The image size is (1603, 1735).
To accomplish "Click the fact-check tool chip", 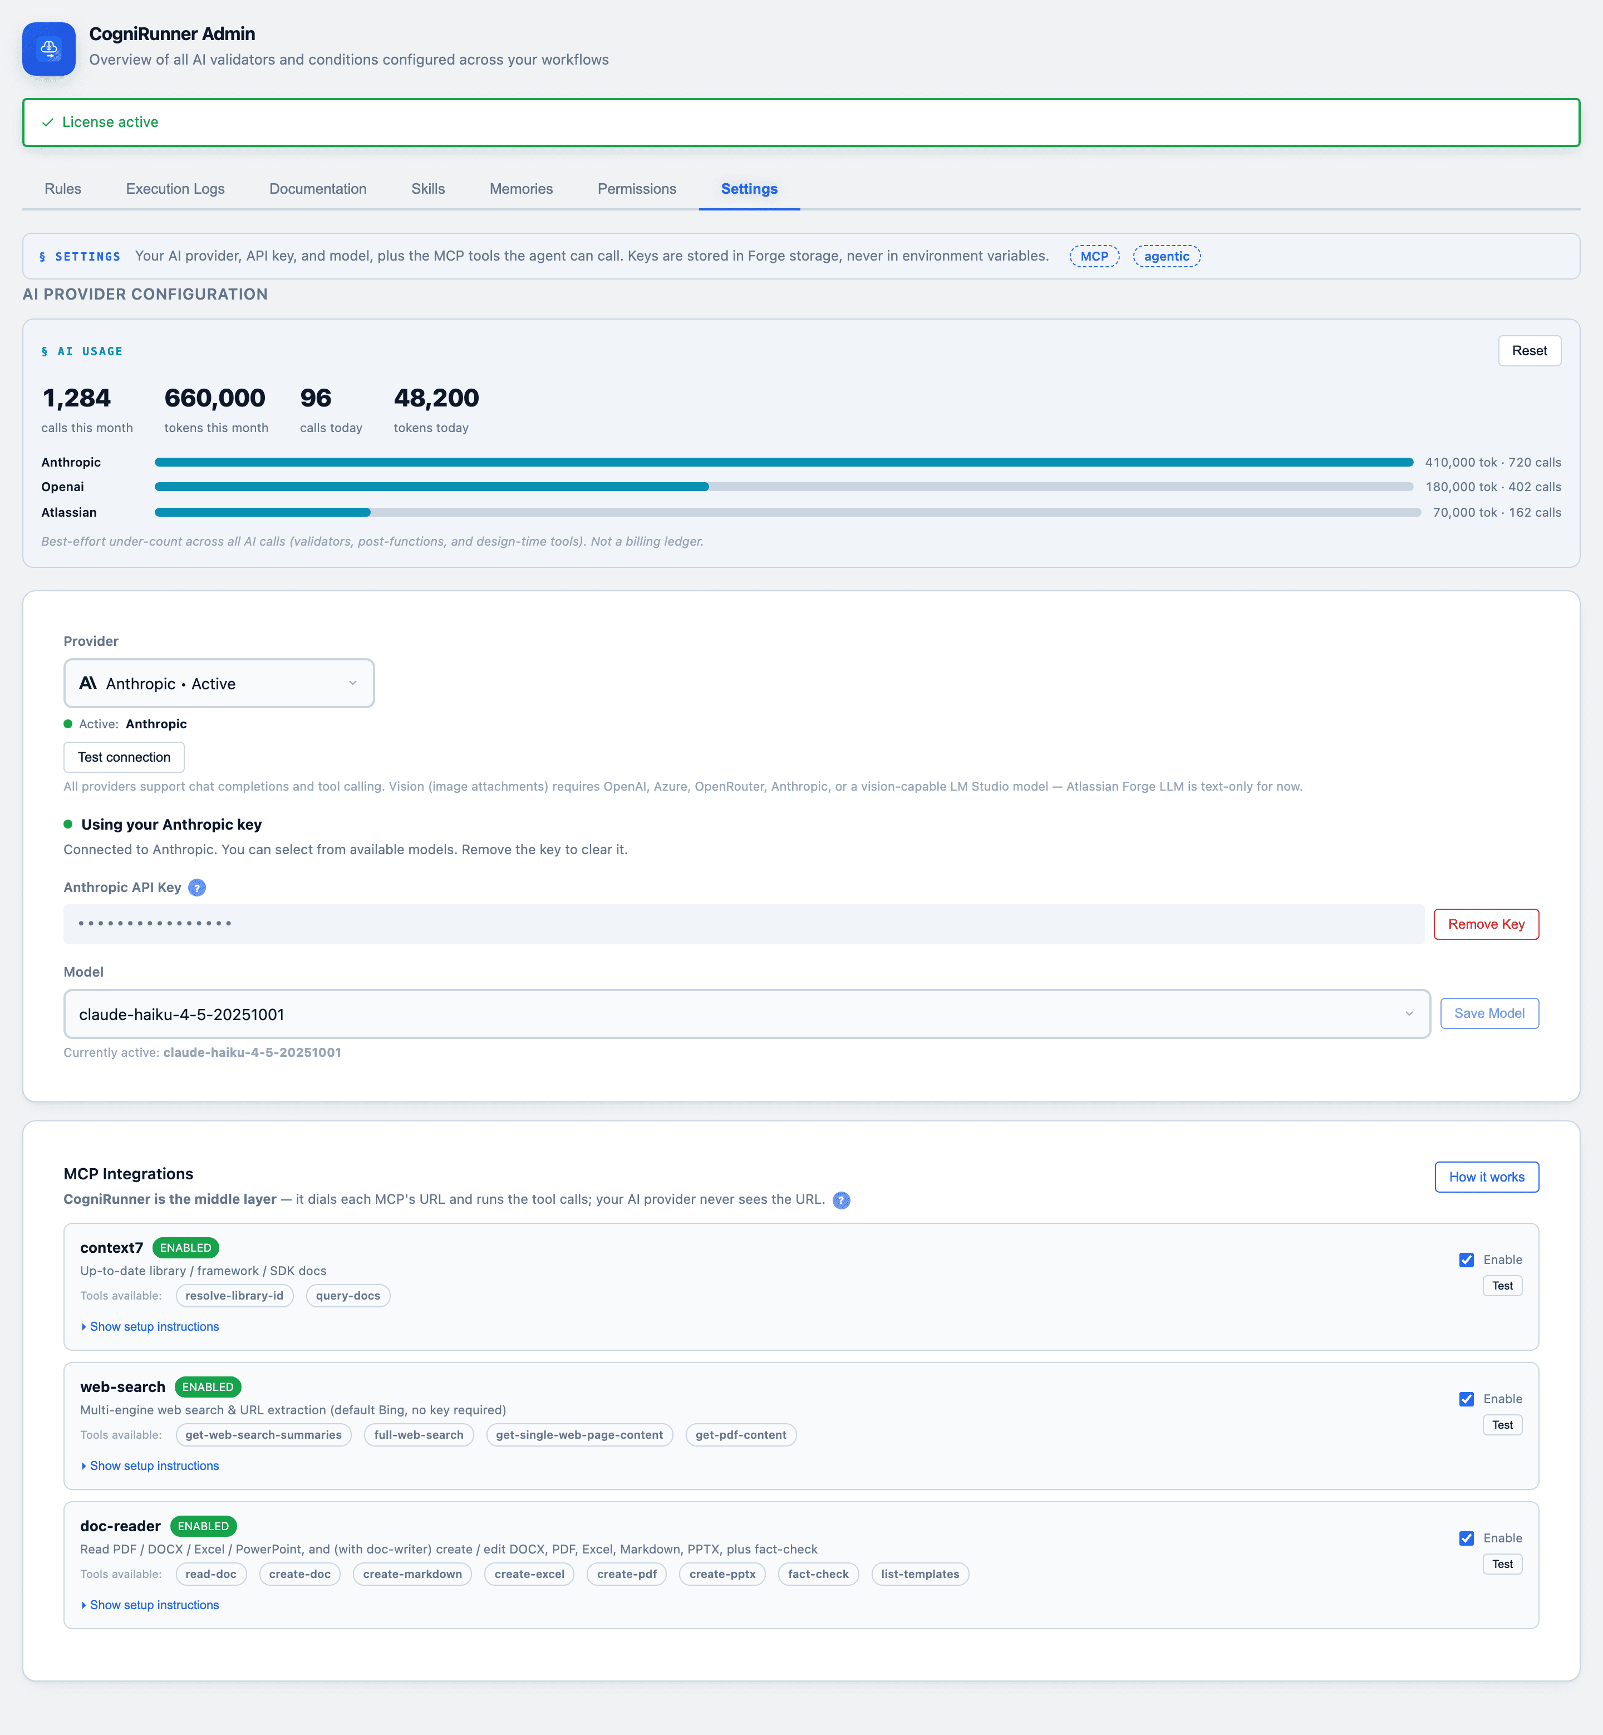I will pyautogui.click(x=818, y=1574).
